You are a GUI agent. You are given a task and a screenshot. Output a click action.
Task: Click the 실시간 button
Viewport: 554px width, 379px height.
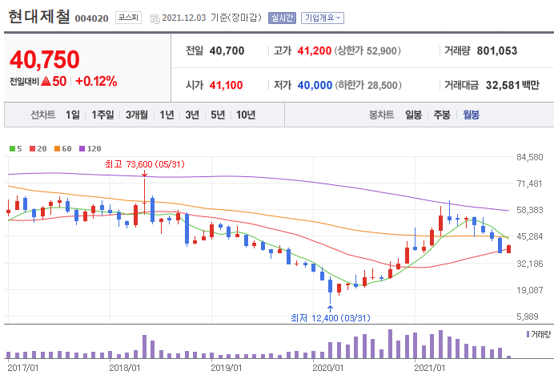click(282, 18)
